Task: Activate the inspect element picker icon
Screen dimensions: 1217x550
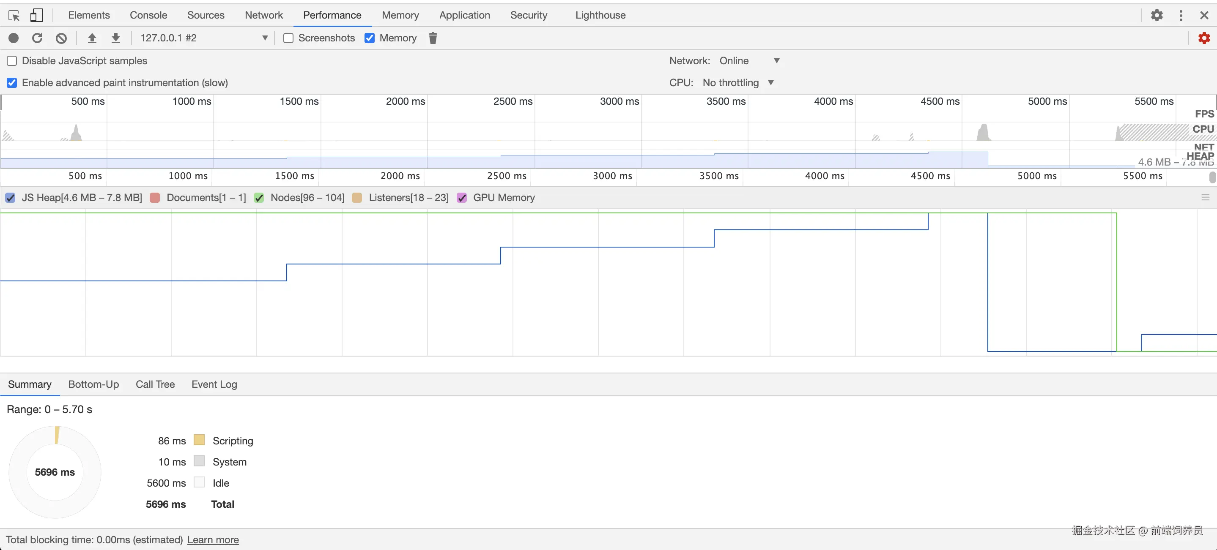Action: [14, 15]
